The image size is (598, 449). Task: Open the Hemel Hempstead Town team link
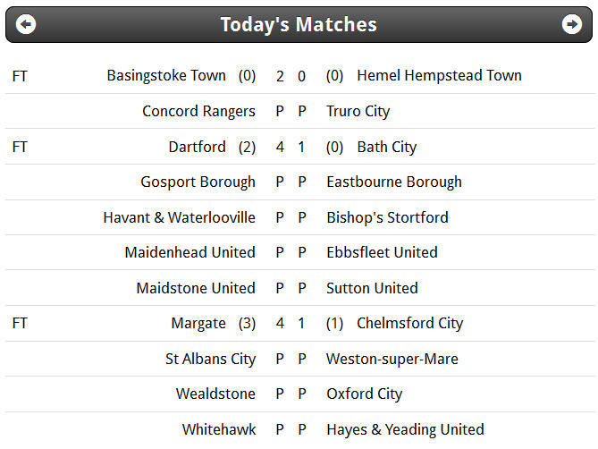pos(440,75)
